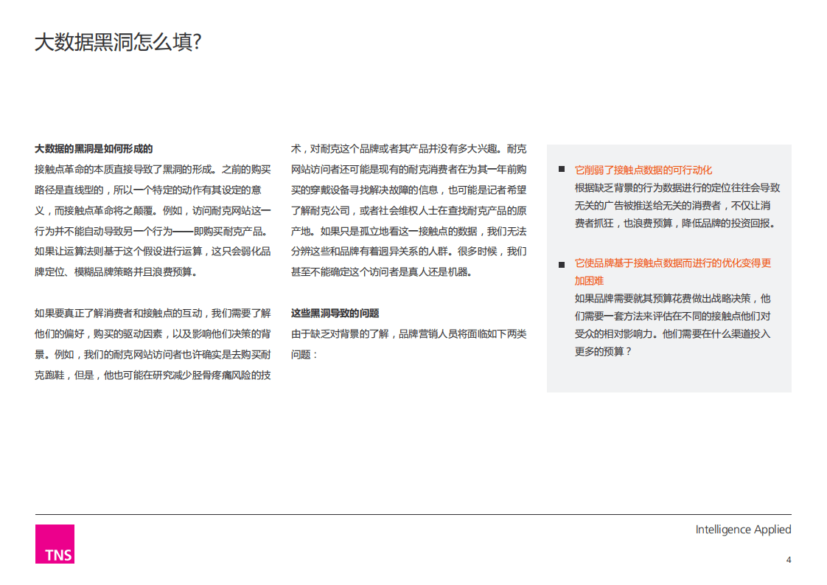827x585 pixels.
Task: Click the gray sidebar panel on the right
Action: tap(669, 269)
